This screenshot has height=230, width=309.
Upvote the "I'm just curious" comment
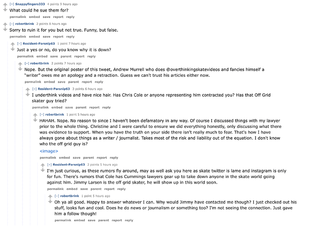(x=42, y=165)
